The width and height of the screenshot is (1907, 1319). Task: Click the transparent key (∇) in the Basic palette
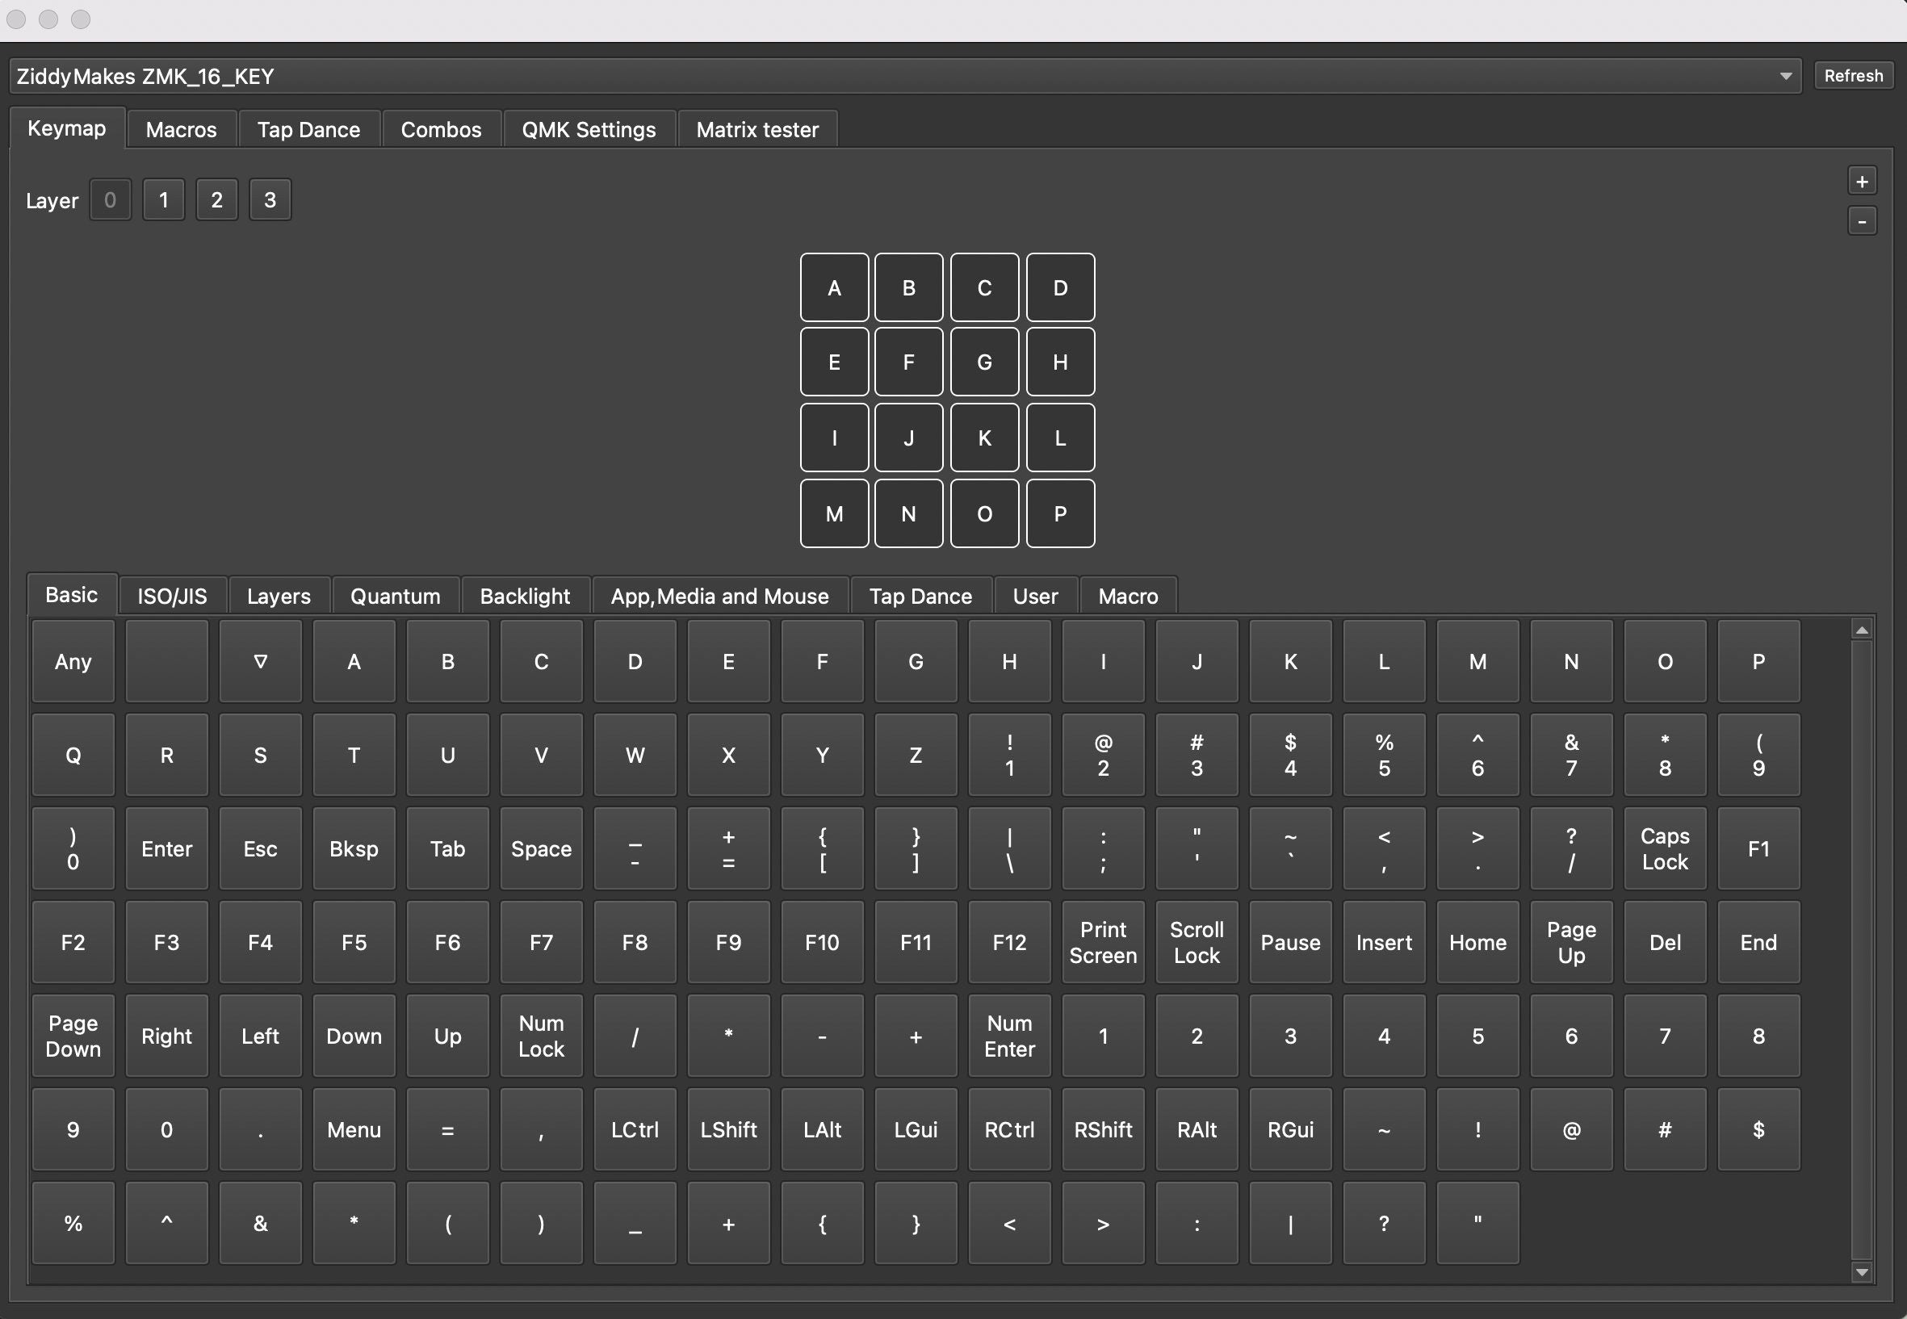(261, 661)
